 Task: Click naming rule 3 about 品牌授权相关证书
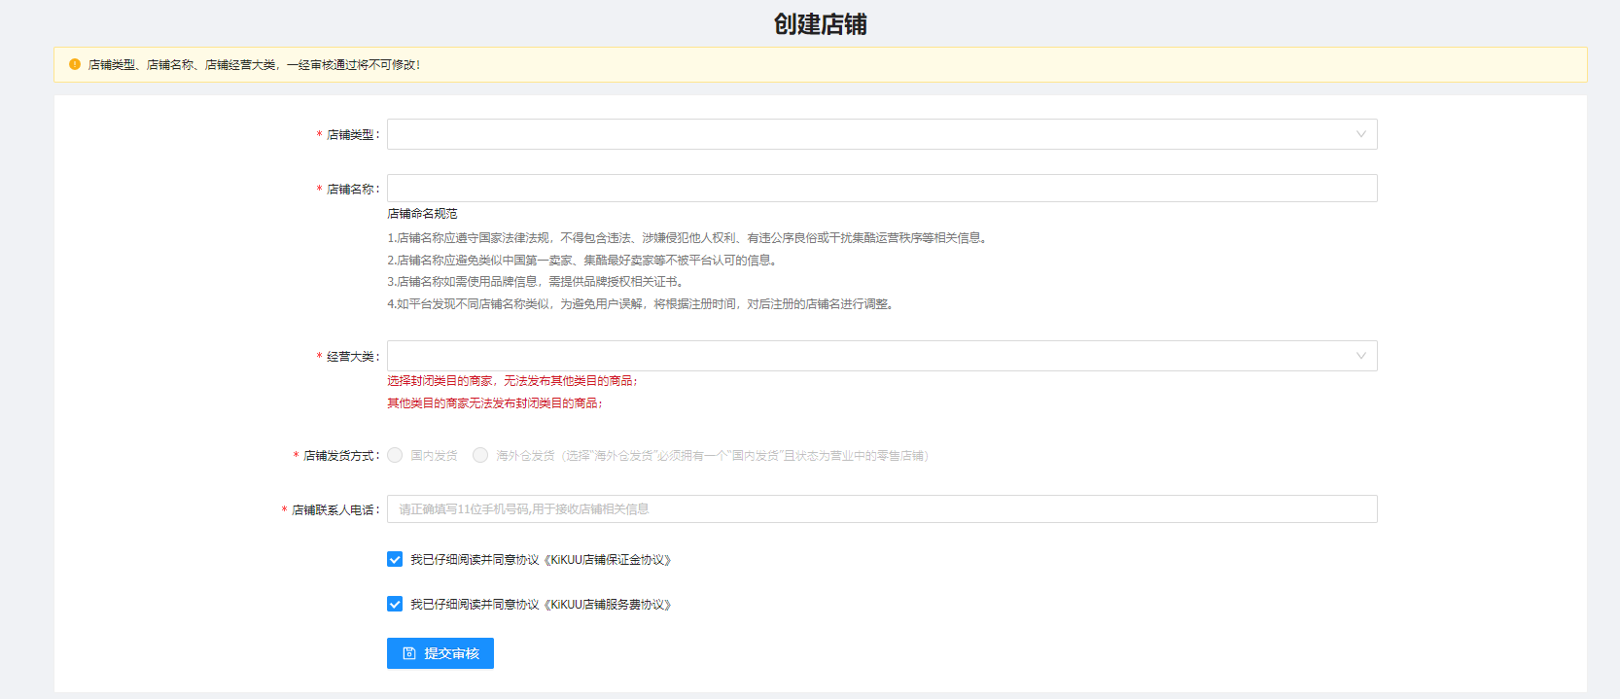coord(536,282)
